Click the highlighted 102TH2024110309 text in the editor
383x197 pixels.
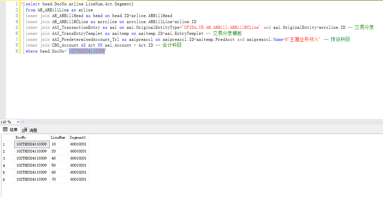[x=87, y=51]
